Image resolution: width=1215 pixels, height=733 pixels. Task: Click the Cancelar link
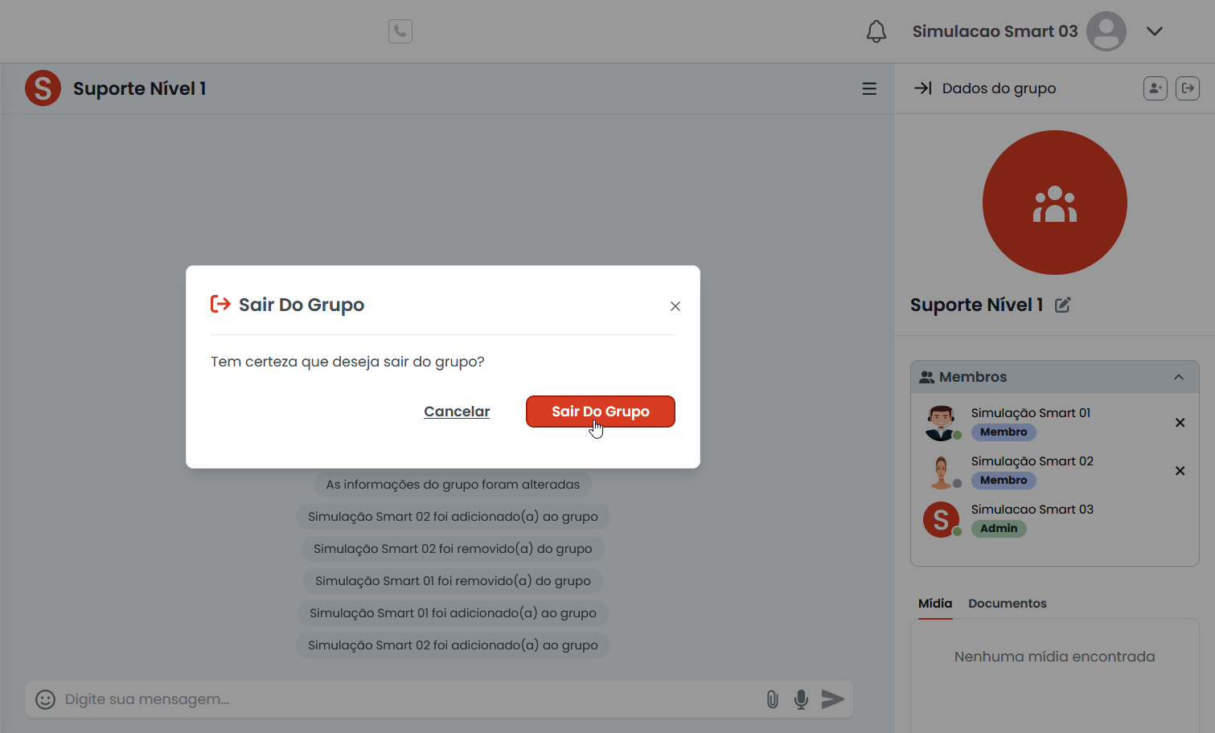pyautogui.click(x=457, y=412)
